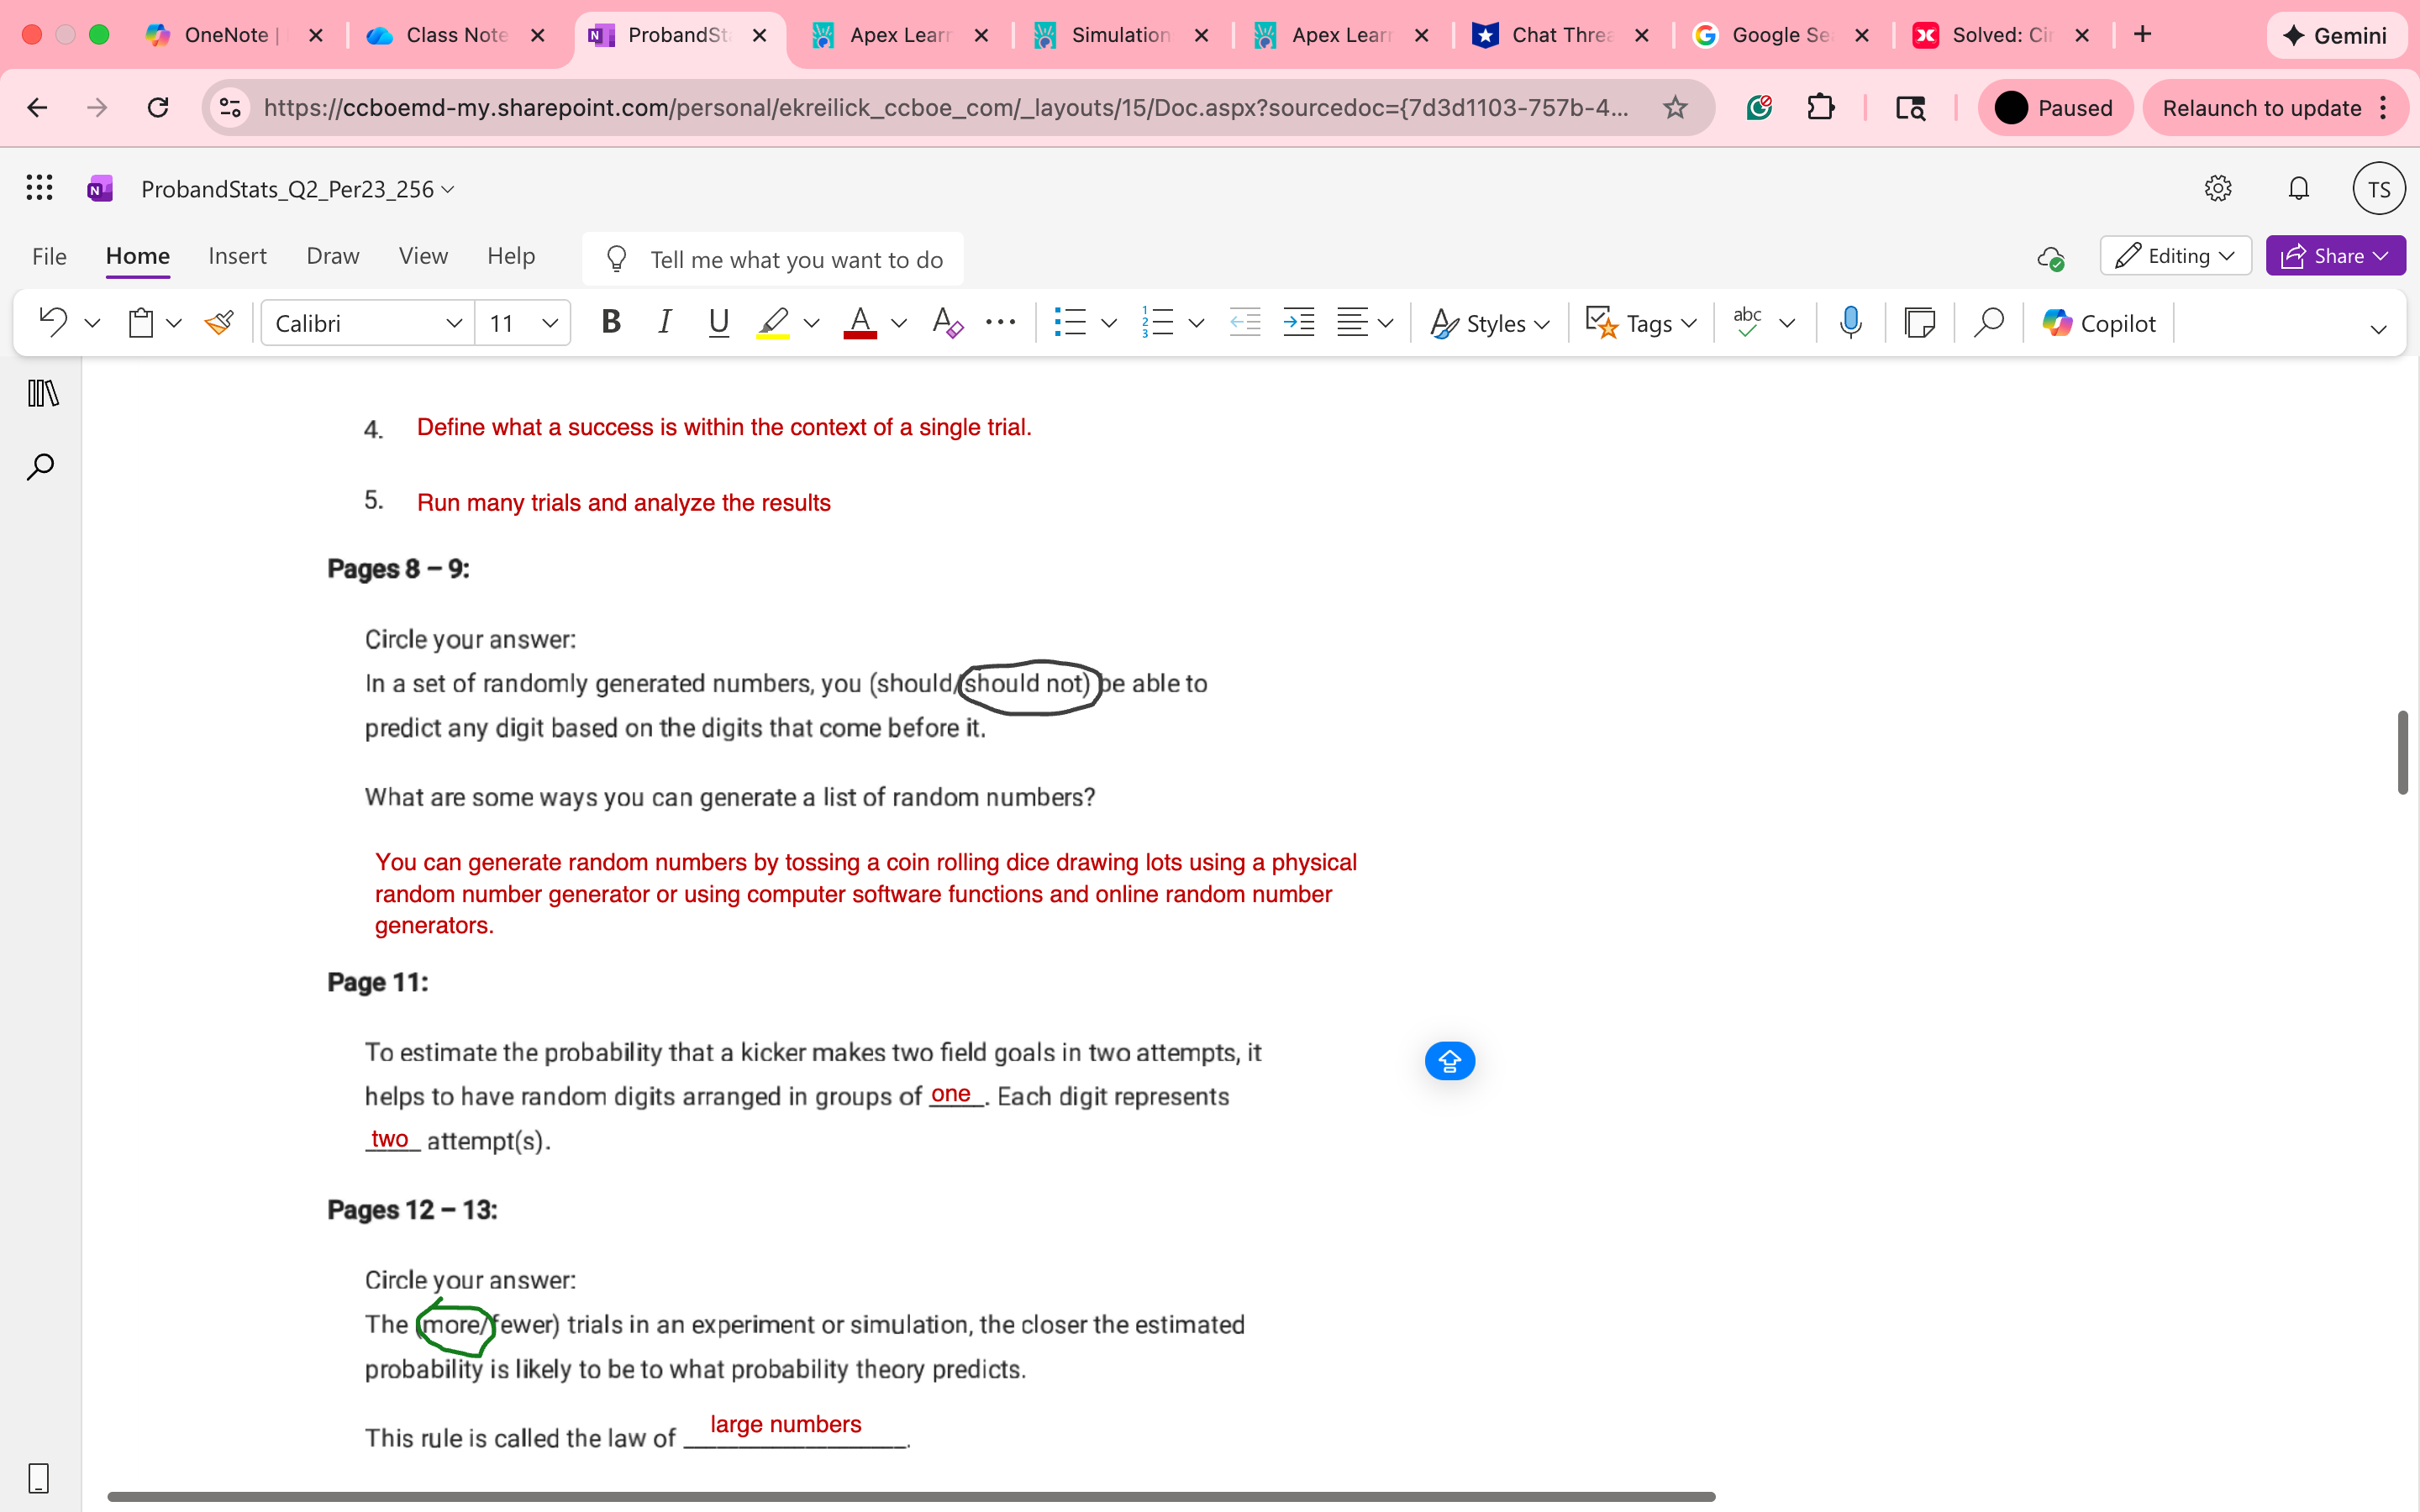Enable bulleted list formatting
Viewport: 2420px width, 1512px height.
coord(1071,322)
